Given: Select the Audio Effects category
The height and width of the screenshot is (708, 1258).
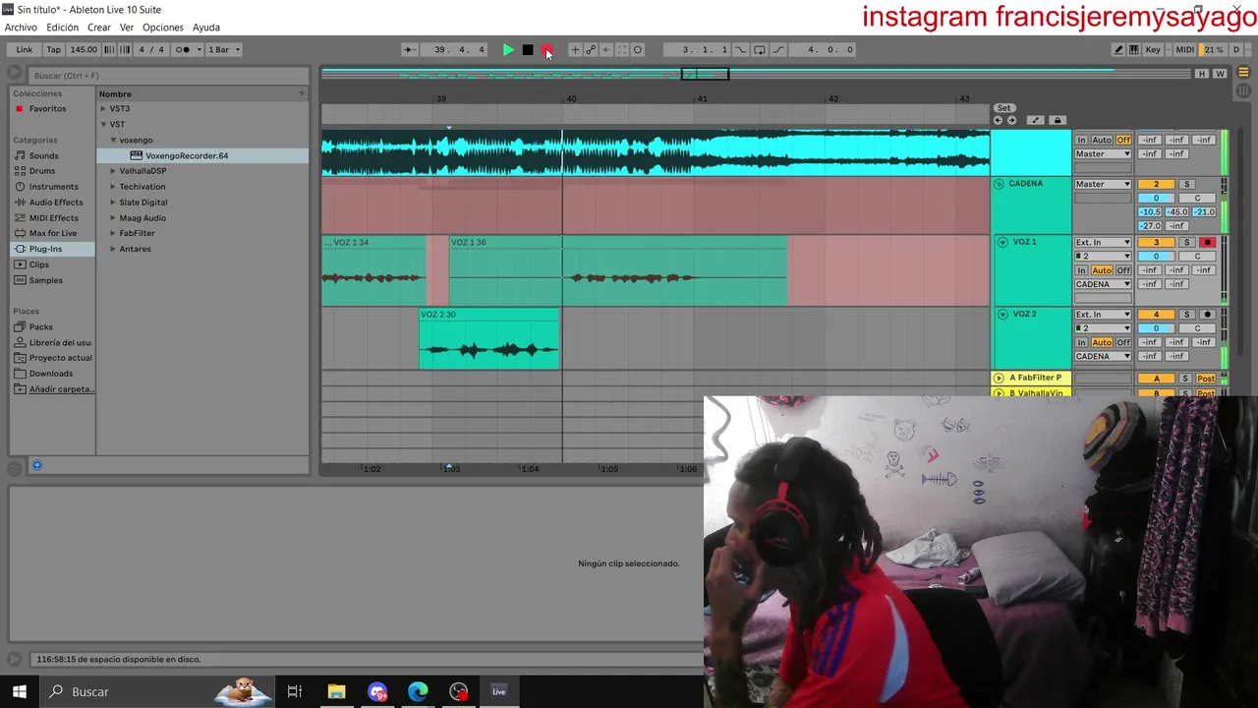Looking at the screenshot, I should (x=55, y=203).
